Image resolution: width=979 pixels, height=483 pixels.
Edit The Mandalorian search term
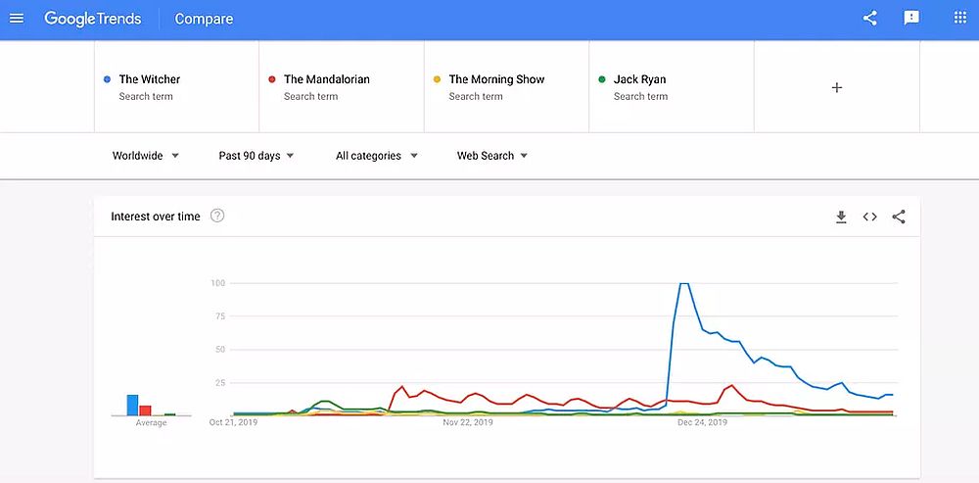[x=326, y=79]
